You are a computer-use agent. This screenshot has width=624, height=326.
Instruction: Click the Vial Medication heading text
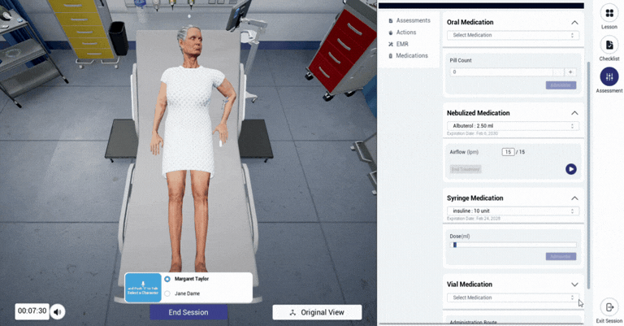[469, 285]
